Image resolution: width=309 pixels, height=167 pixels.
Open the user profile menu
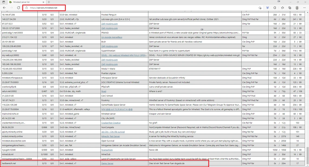297,8
